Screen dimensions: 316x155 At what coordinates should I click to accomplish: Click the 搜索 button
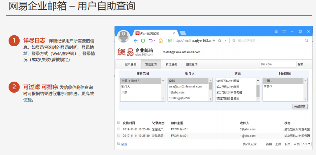pyautogui.click(x=300, y=64)
